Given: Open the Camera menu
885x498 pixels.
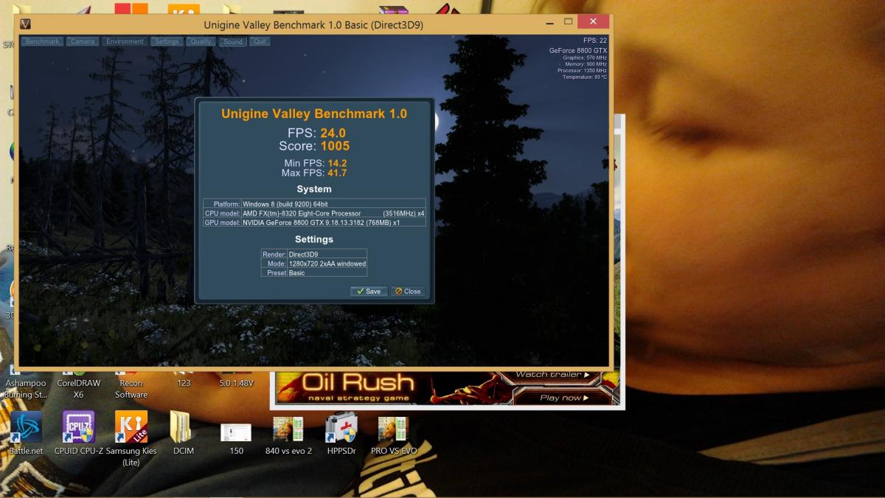Looking at the screenshot, I should (x=83, y=41).
